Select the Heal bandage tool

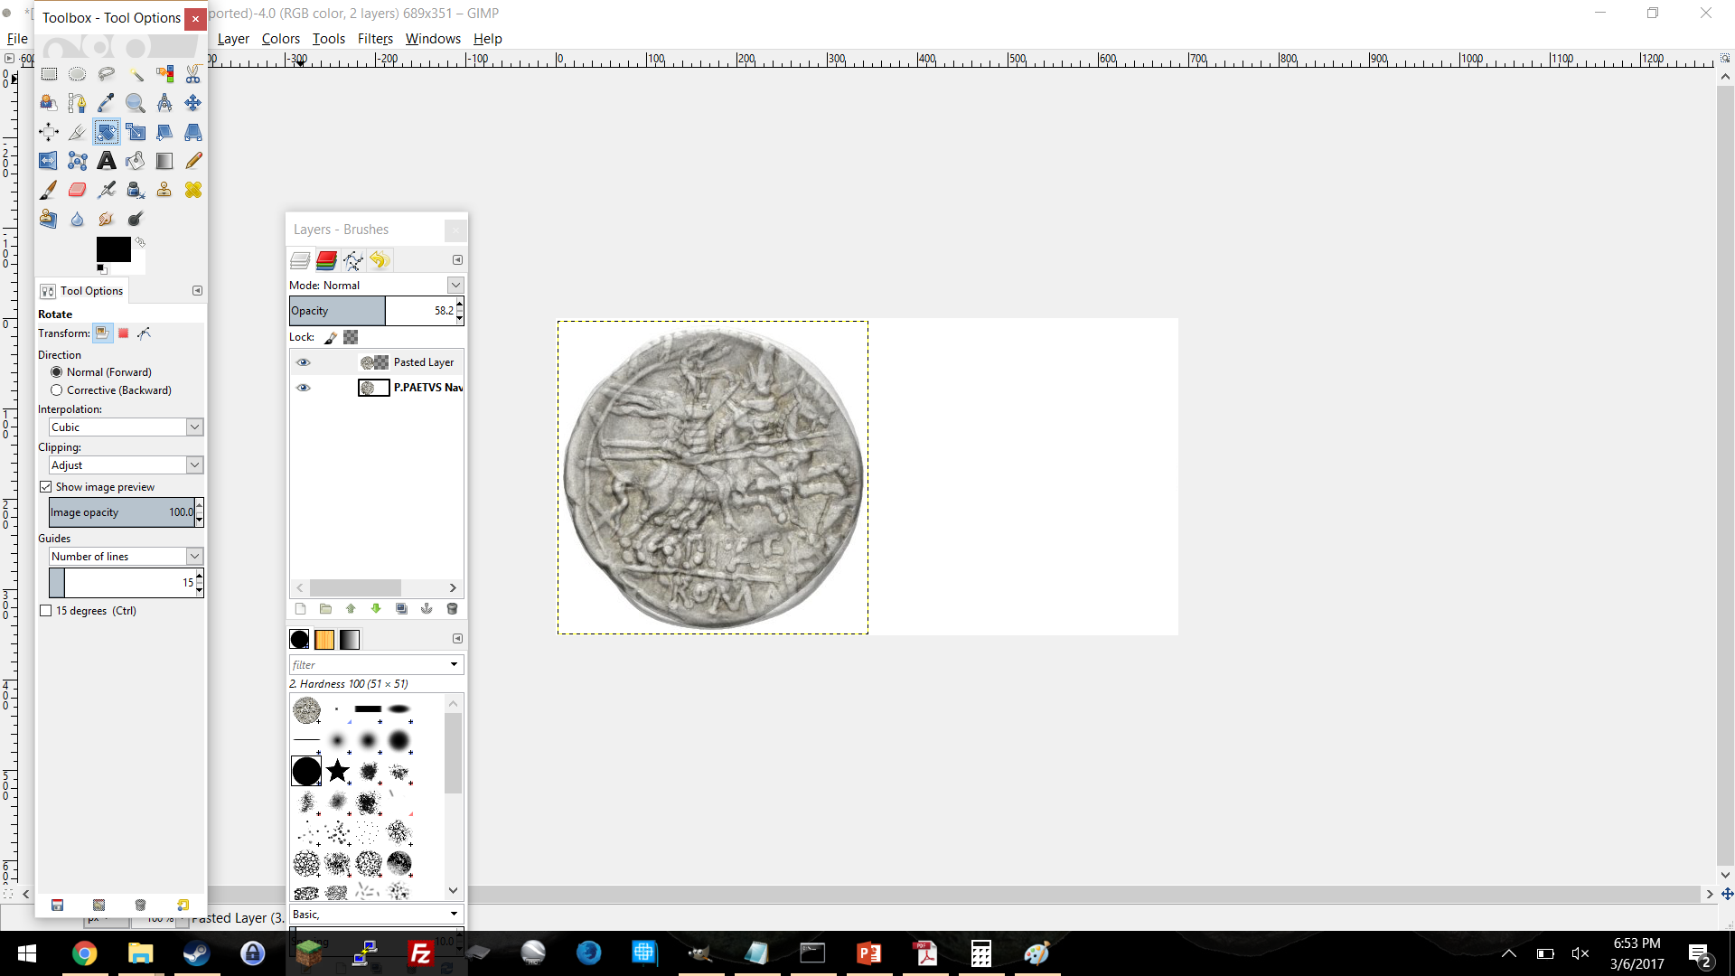(x=193, y=190)
